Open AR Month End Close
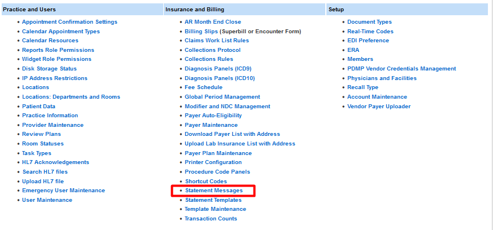The width and height of the screenshot is (493, 230). pyautogui.click(x=213, y=22)
